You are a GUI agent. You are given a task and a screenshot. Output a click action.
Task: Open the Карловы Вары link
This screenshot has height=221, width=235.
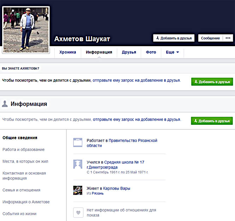pyautogui.click(x=116, y=188)
